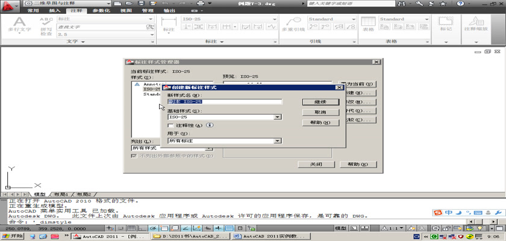506x241 pixels.
Task: Click Help (帮助) button in style manager dialog
Action: pyautogui.click(x=358, y=164)
